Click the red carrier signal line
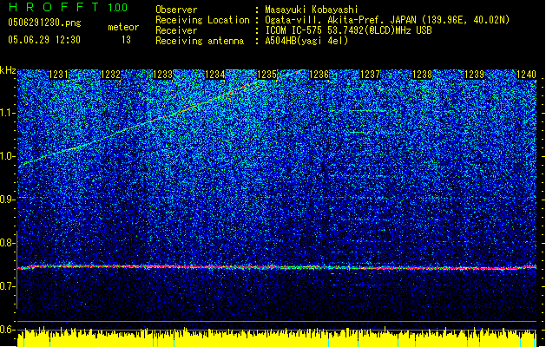 277,267
